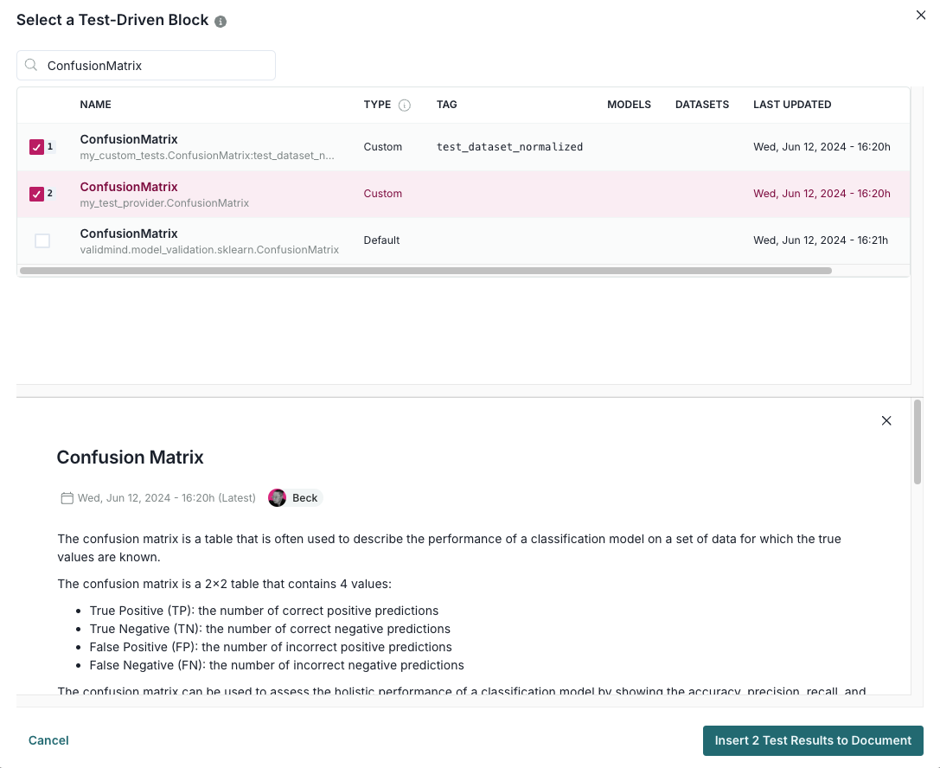The image size is (940, 768).
Task: Sort by the LAST UPDATED column header
Action: pos(792,105)
